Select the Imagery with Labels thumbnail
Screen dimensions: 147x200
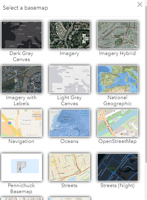click(x=22, y=79)
